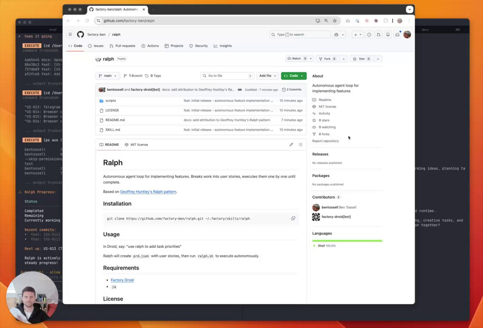
Task: Open the Fork options dropdown arrow
Action: [x=344, y=59]
